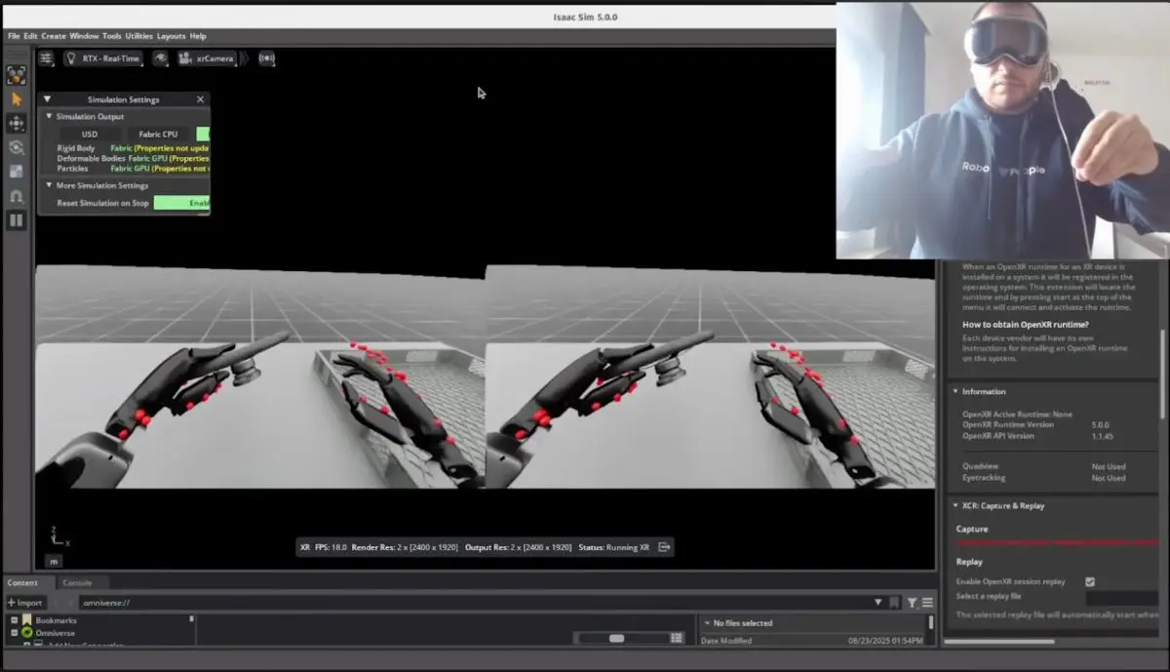Select the green simulation output option

coord(203,134)
